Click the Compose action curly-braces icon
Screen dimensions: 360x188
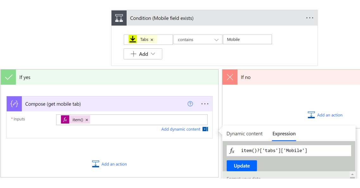coord(14,104)
